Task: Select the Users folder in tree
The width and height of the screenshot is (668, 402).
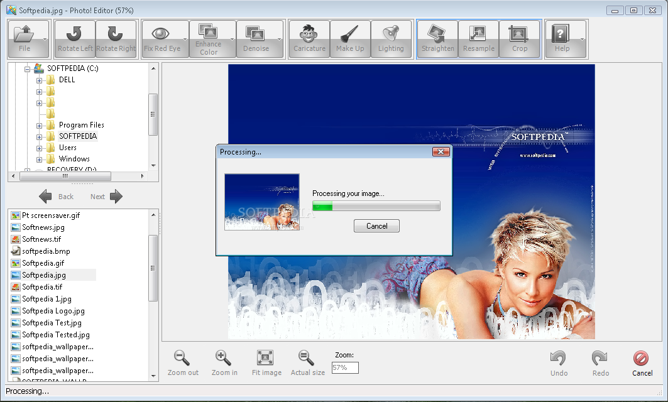Action: pyautogui.click(x=68, y=148)
